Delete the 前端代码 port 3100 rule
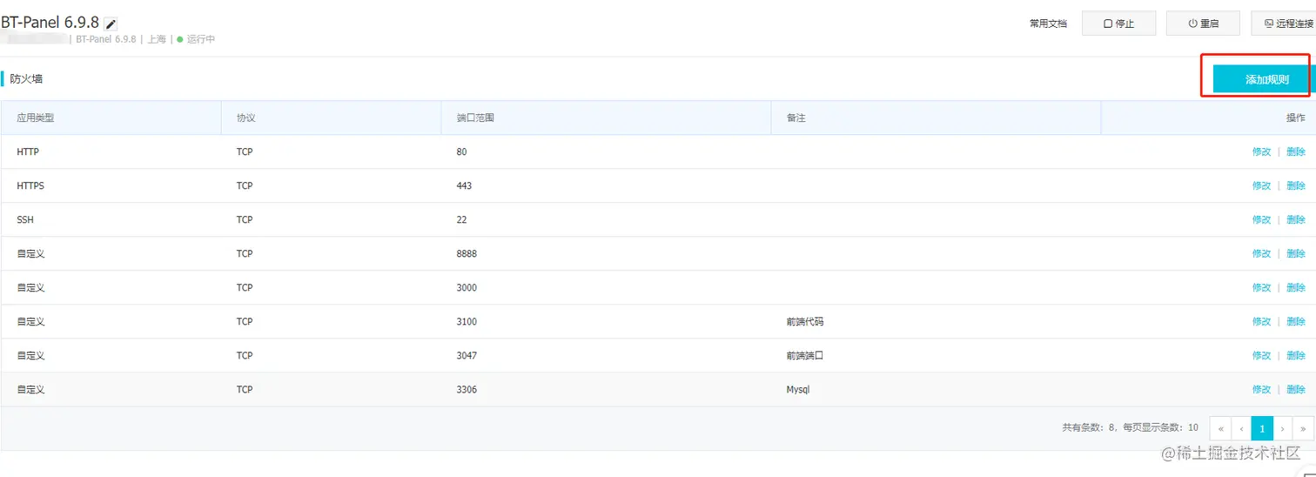Viewport: 1316px width, 477px height. coord(1296,321)
